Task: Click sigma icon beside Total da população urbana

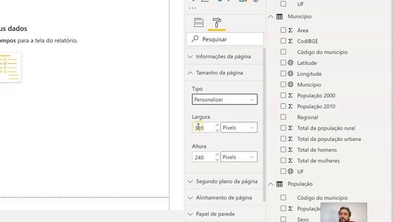Action: (291, 139)
